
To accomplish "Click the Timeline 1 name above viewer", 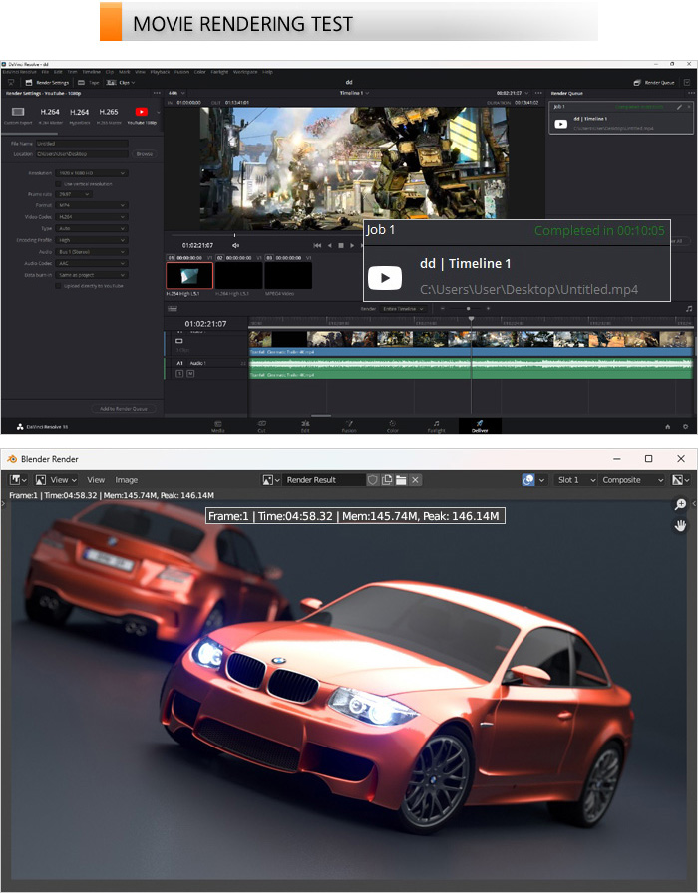I will 354,93.
